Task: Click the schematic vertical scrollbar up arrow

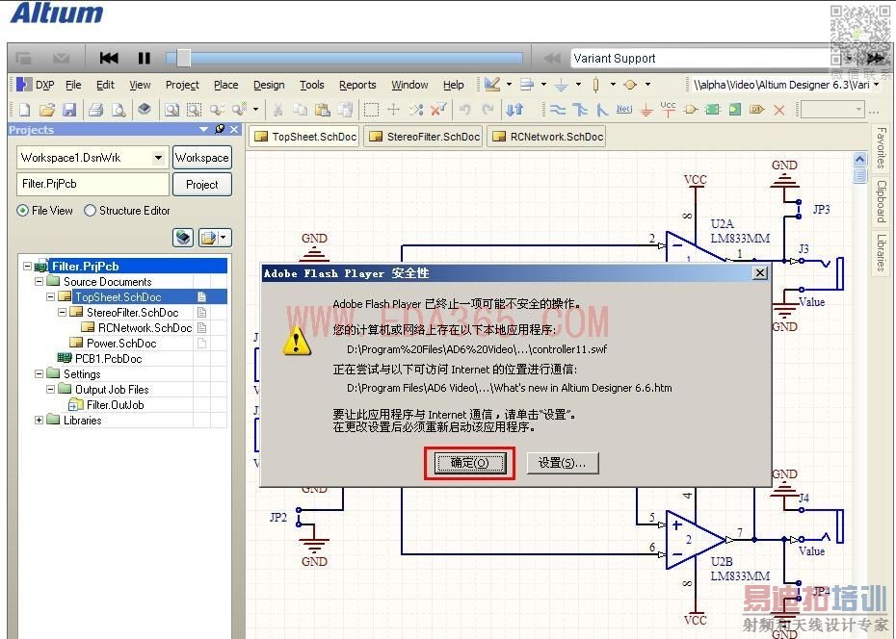Action: [859, 159]
